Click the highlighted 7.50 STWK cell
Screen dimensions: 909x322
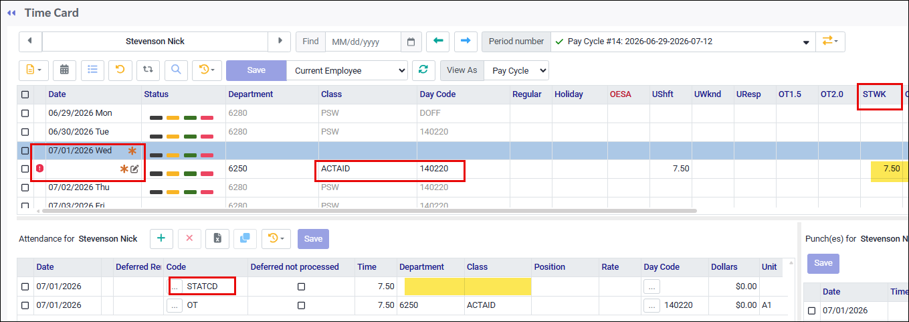(x=889, y=169)
